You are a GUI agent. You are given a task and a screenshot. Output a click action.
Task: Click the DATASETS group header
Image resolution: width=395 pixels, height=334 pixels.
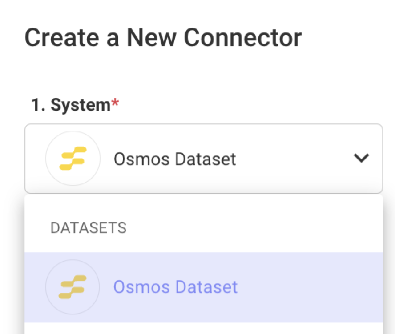89,228
